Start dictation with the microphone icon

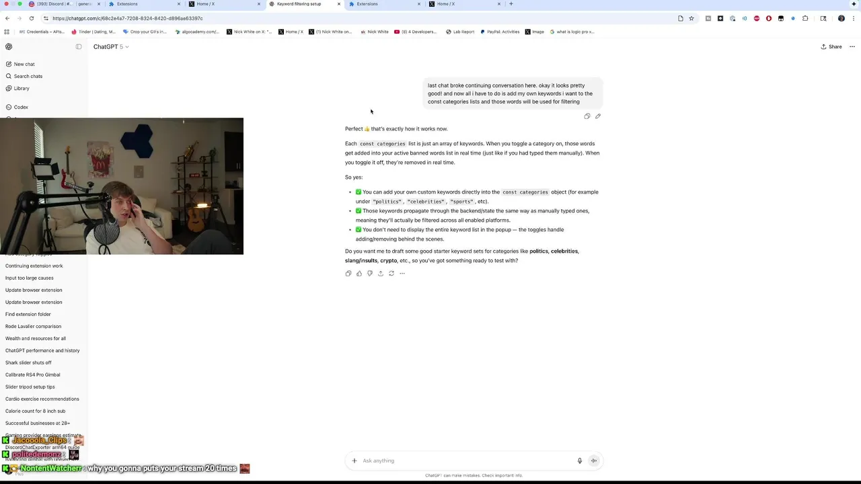(x=580, y=460)
